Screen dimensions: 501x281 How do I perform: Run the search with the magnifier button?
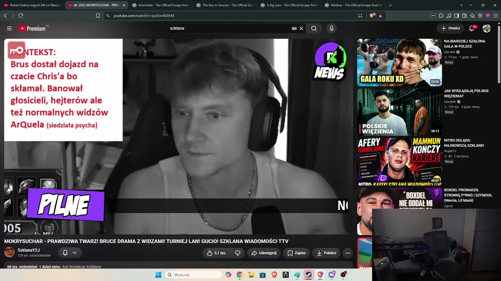click(x=314, y=28)
